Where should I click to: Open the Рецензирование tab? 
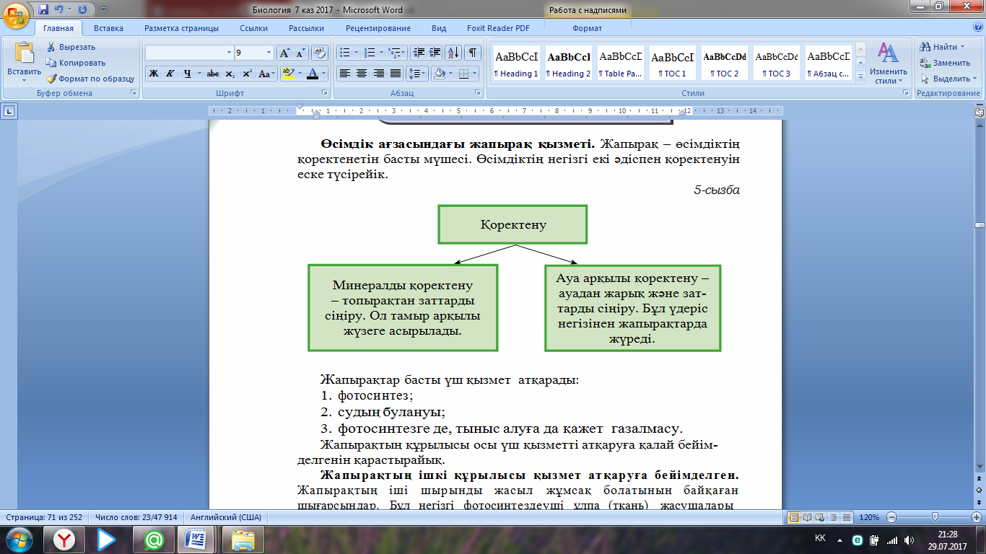pos(378,28)
